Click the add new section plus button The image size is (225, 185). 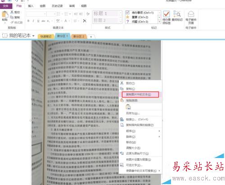tap(91, 37)
